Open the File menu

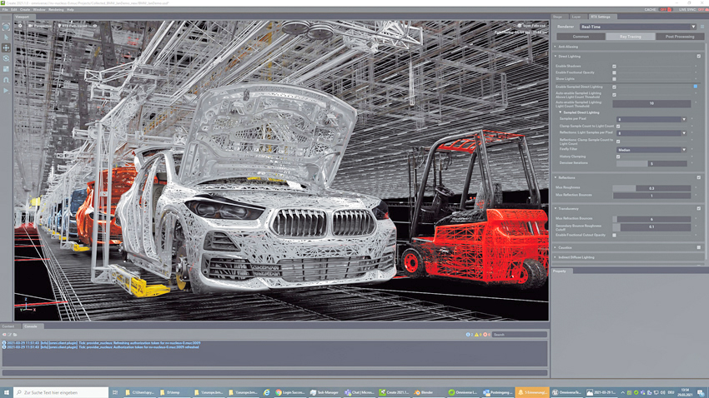(5, 9)
